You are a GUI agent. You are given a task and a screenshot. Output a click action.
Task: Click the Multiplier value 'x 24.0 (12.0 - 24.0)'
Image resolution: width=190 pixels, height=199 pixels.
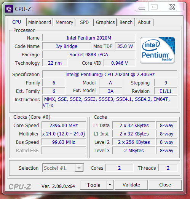pyautogui.click(x=64, y=134)
